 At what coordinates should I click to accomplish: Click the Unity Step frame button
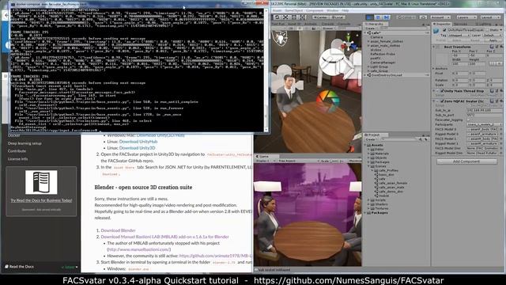(387, 17)
